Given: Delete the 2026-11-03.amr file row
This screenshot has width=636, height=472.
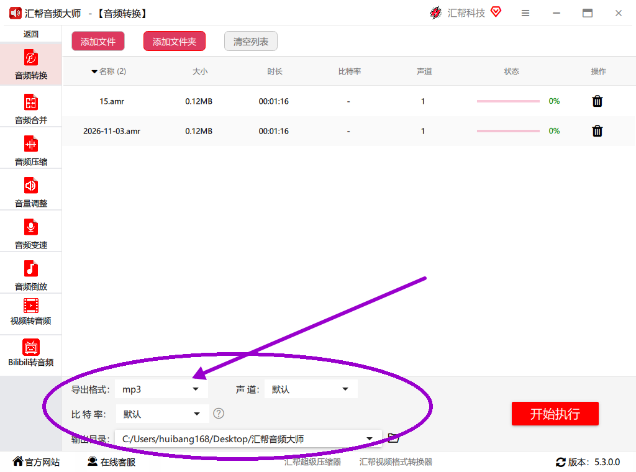Looking at the screenshot, I should 597,131.
